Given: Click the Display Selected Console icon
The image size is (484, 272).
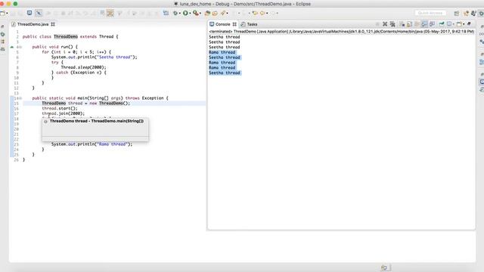Looking at the screenshot, I should point(449,24).
